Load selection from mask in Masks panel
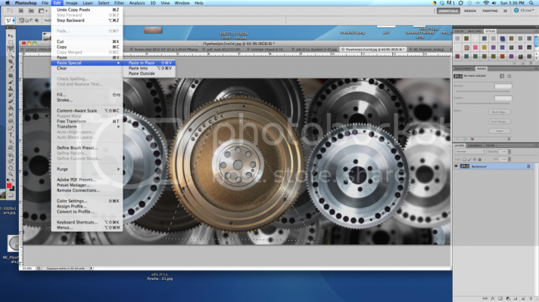 (458, 139)
